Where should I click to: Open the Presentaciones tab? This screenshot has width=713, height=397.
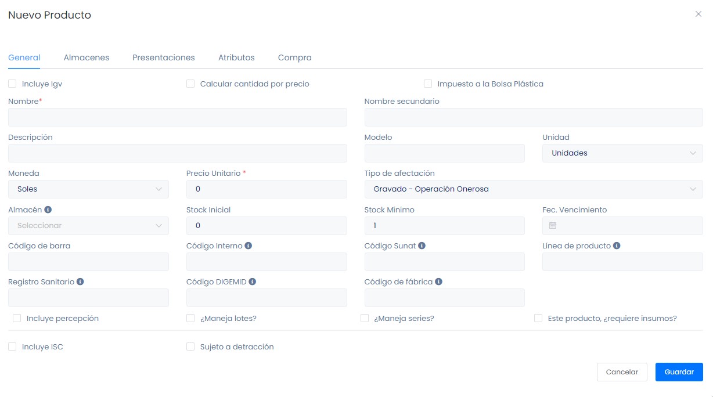(x=164, y=58)
